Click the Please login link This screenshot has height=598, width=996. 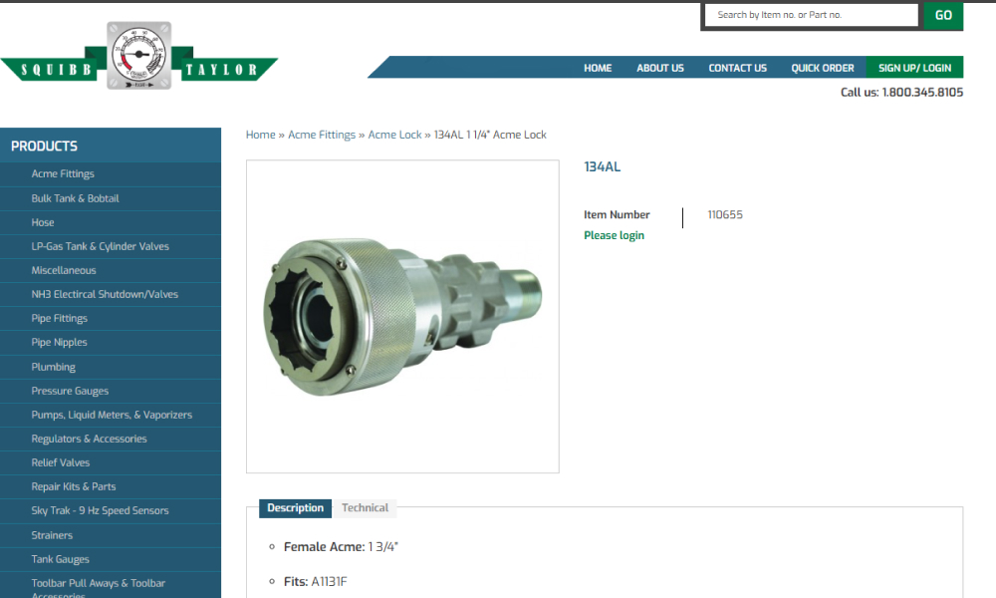click(x=614, y=235)
